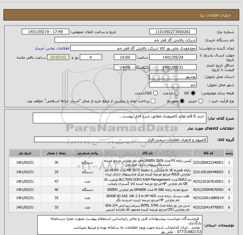Click the DDR2 RAM BLC7000 item name
The width and height of the screenshot is (243, 235).
[148, 181]
